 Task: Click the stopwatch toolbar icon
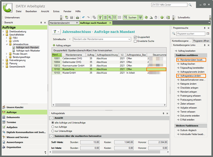(156, 17)
